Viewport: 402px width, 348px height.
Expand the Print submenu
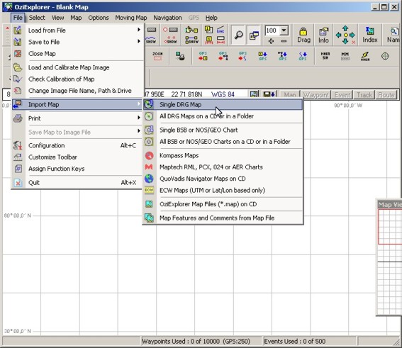[78, 118]
